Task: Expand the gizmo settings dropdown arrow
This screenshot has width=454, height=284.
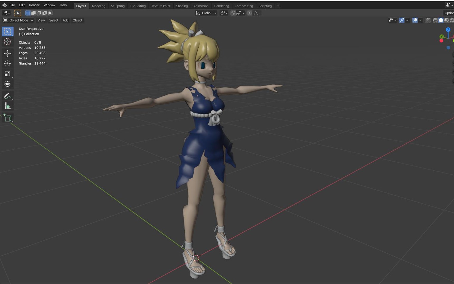Action: point(407,20)
